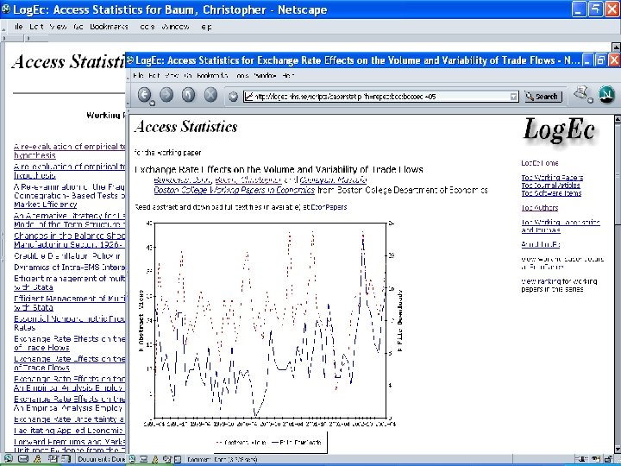This screenshot has height=466, width=621.
Task: Click the Composer icon in front window status bar
Action: click(x=168, y=459)
